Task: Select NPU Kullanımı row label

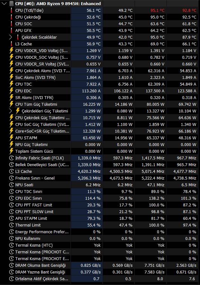Action: coord(28,239)
